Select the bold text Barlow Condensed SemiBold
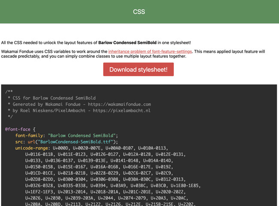The image size is (279, 206). (127, 43)
